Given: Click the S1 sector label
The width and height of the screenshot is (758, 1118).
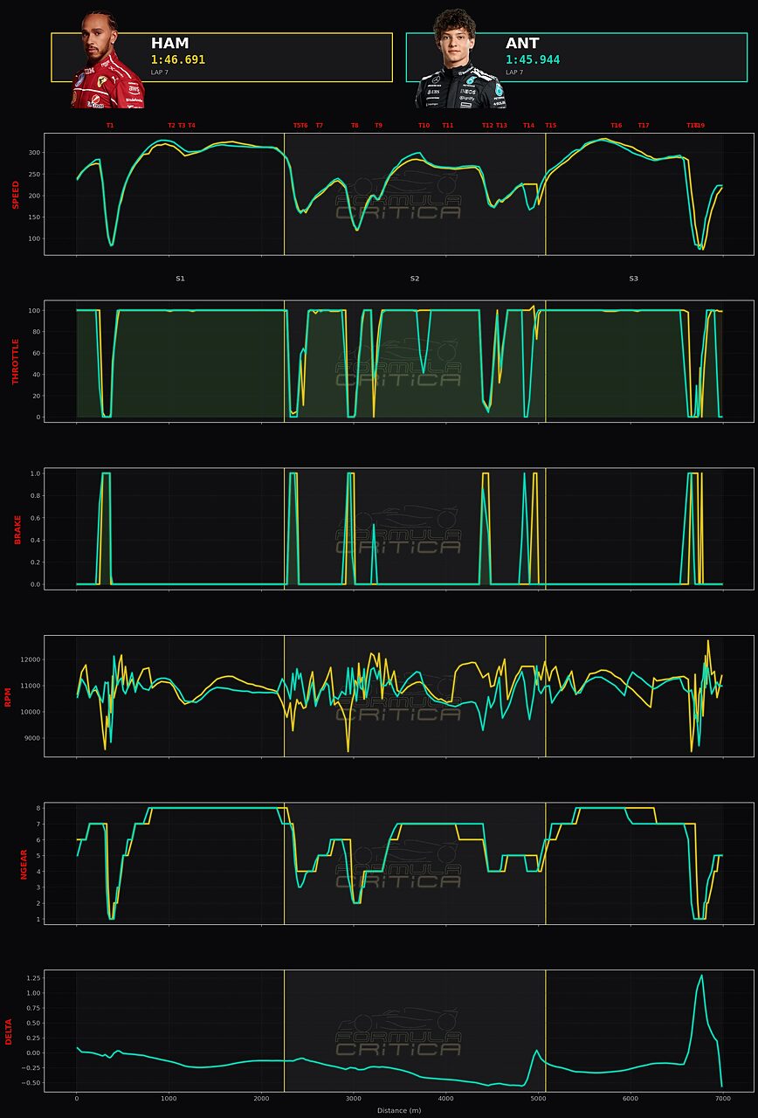Looking at the screenshot, I should pos(180,279).
